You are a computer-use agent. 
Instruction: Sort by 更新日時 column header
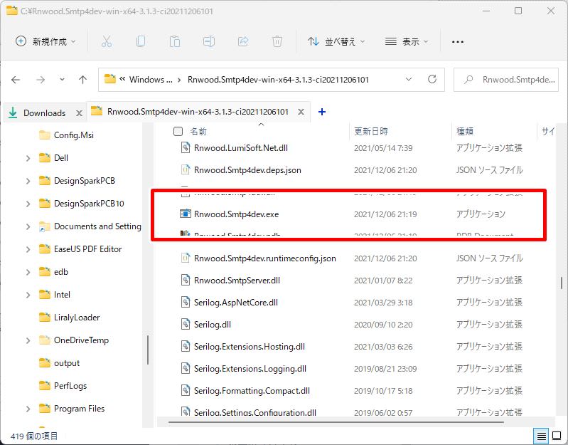coord(371,131)
